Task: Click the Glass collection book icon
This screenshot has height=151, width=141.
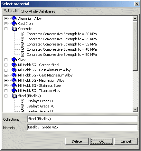Action: click(x=14, y=60)
